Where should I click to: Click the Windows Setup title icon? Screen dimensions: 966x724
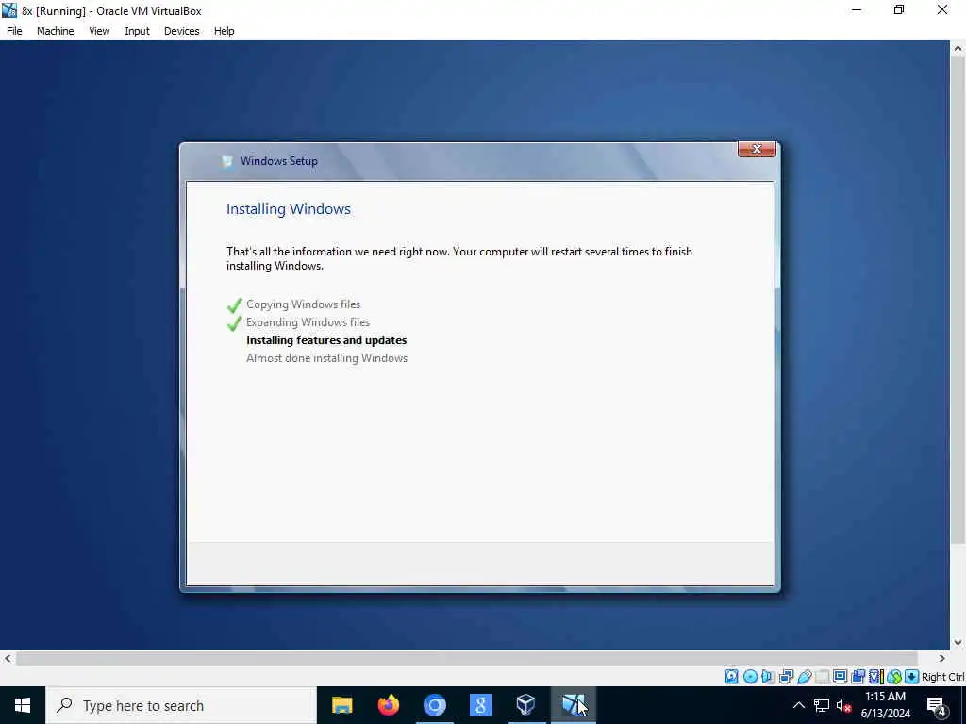227,161
